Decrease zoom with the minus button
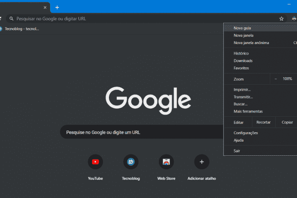 click(x=276, y=79)
